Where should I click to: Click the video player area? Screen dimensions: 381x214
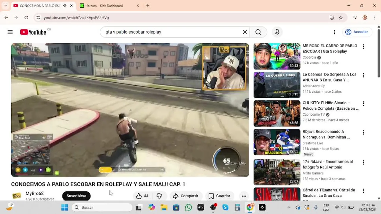130,110
